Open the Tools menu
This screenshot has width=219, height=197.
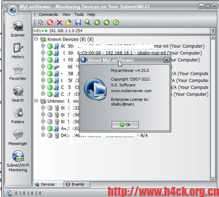click(79, 14)
